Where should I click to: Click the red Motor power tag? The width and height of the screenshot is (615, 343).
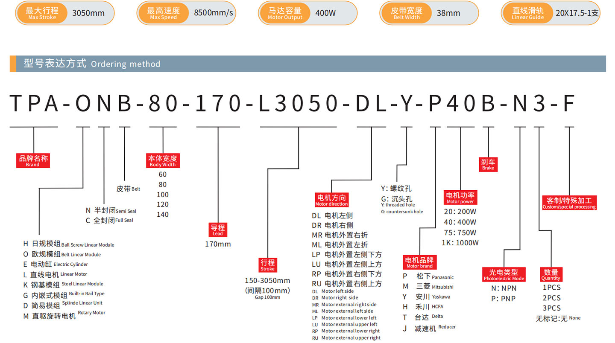[460, 198]
